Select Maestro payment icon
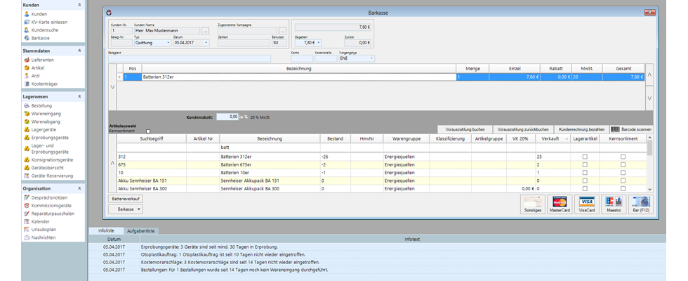688x281 pixels. 614,204
